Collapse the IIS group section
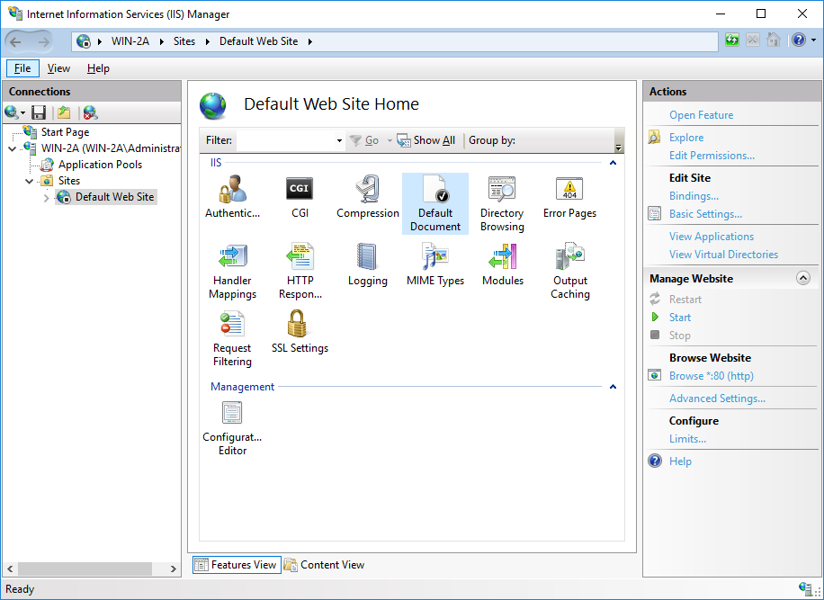Viewport: 824px width, 600px height. tap(613, 163)
